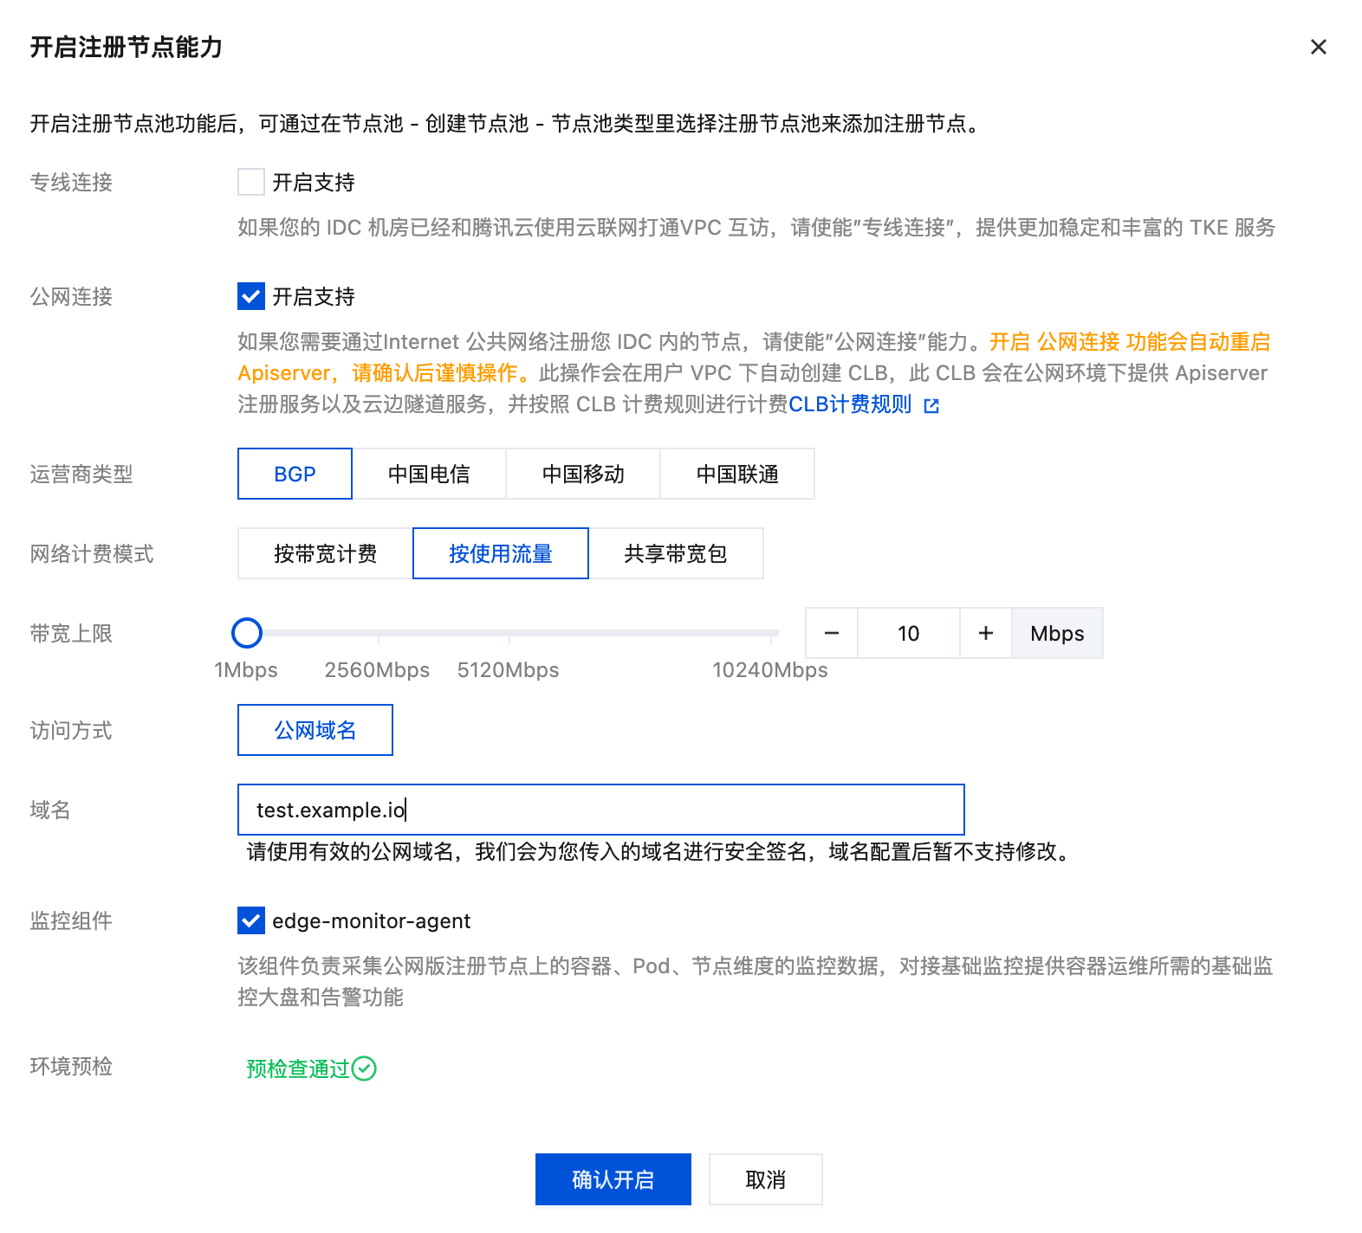Click the plus button to increase bandwidth
This screenshot has width=1362, height=1233.
(x=985, y=633)
